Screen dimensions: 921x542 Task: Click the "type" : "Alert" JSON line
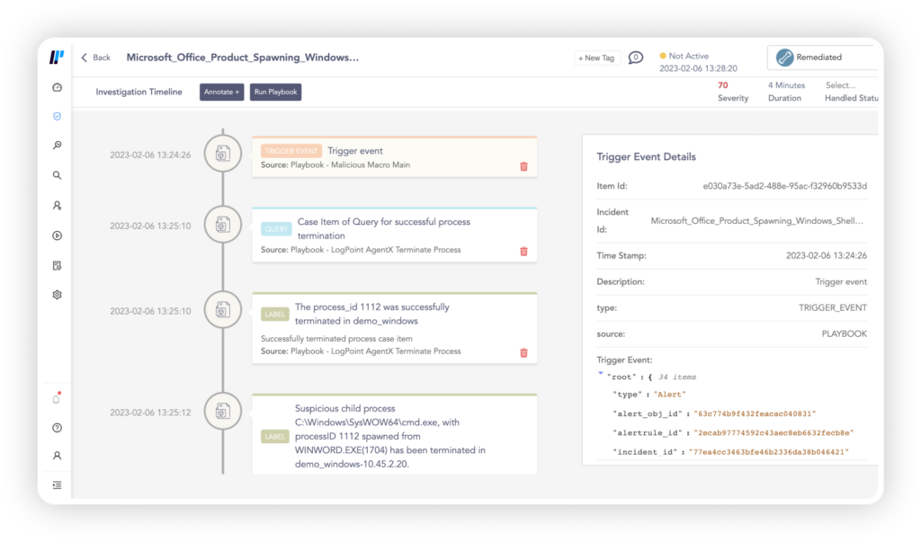coord(649,395)
